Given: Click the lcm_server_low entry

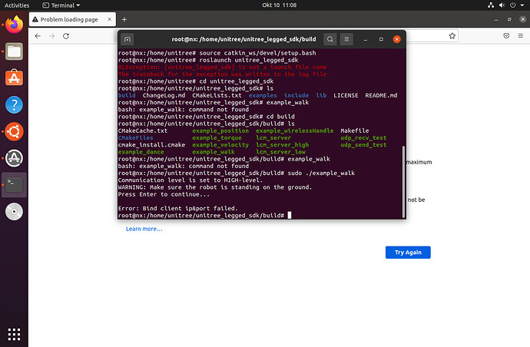Looking at the screenshot, I should (x=280, y=152).
